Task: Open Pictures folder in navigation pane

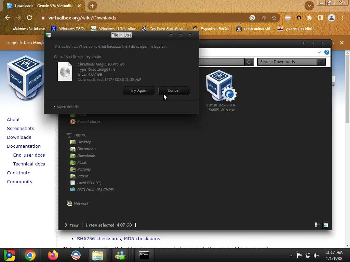Action: [x=81, y=169]
